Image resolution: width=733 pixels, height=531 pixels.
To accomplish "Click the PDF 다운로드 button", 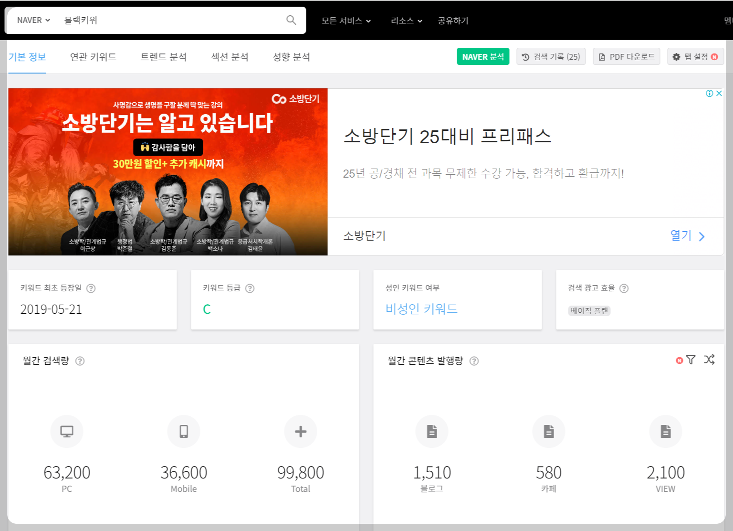I will pos(627,56).
